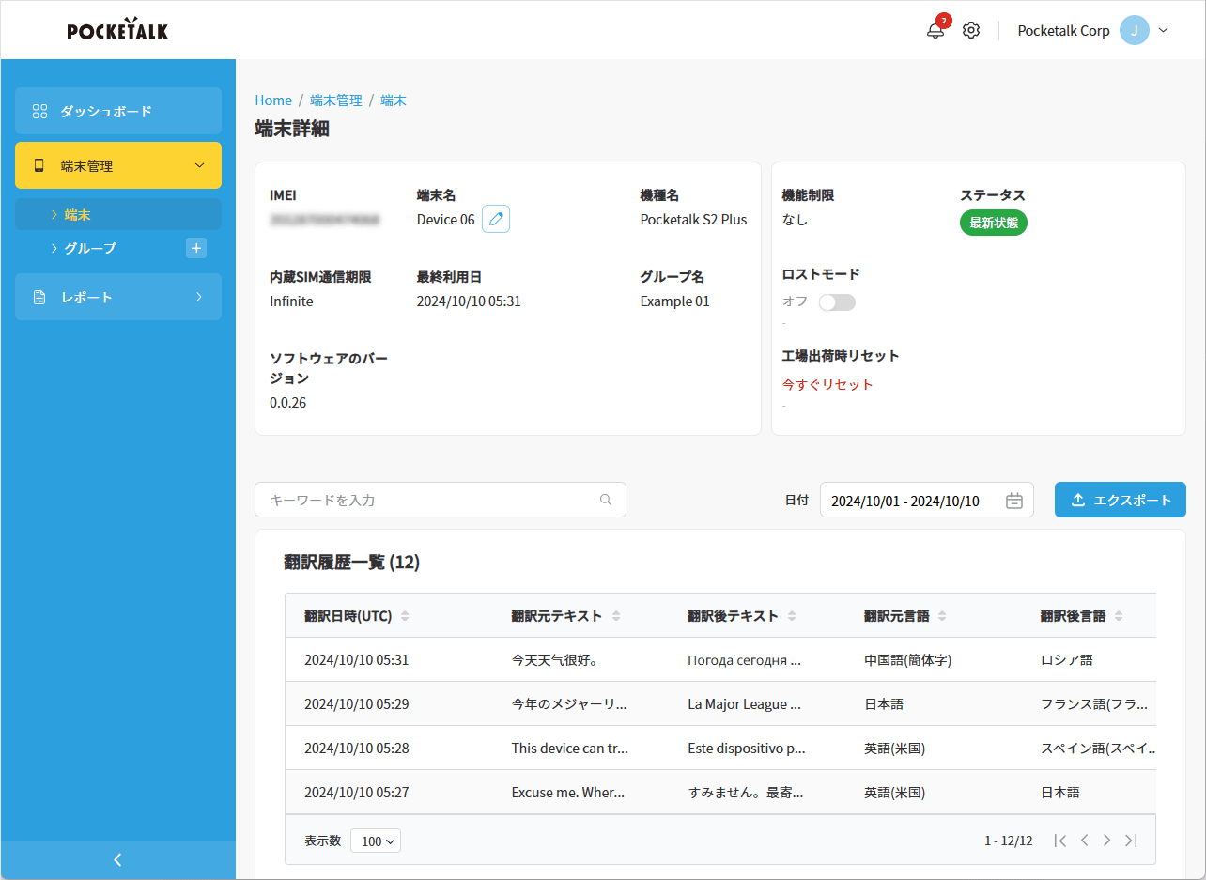Open the notifications bell icon
The image size is (1206, 880).
(935, 30)
